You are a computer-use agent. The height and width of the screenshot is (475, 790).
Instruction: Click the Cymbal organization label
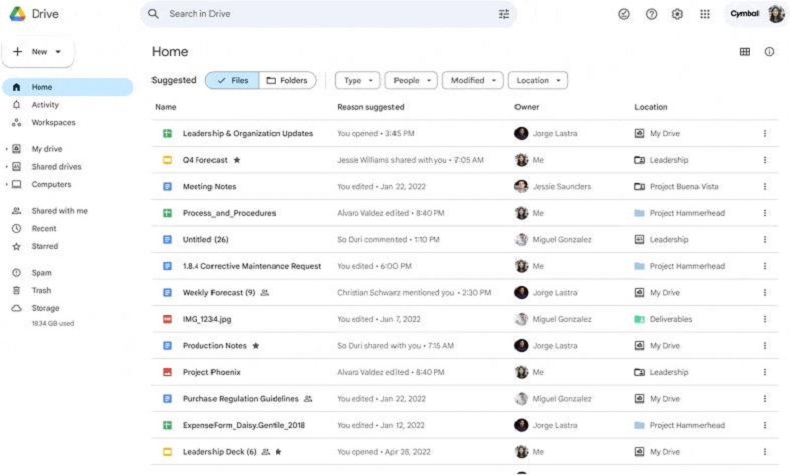(x=745, y=14)
